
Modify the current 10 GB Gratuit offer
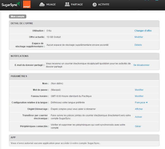[x=139, y=37]
